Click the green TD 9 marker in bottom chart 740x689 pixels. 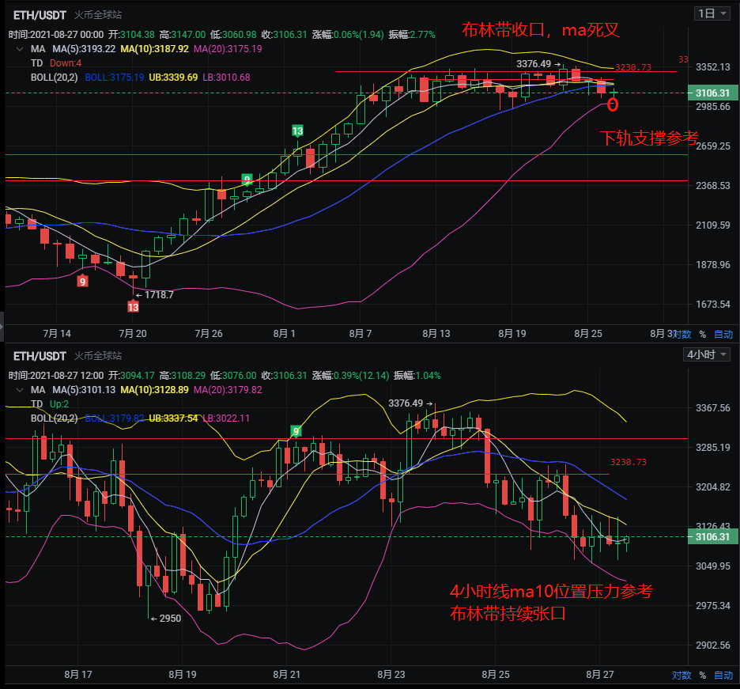tap(296, 431)
